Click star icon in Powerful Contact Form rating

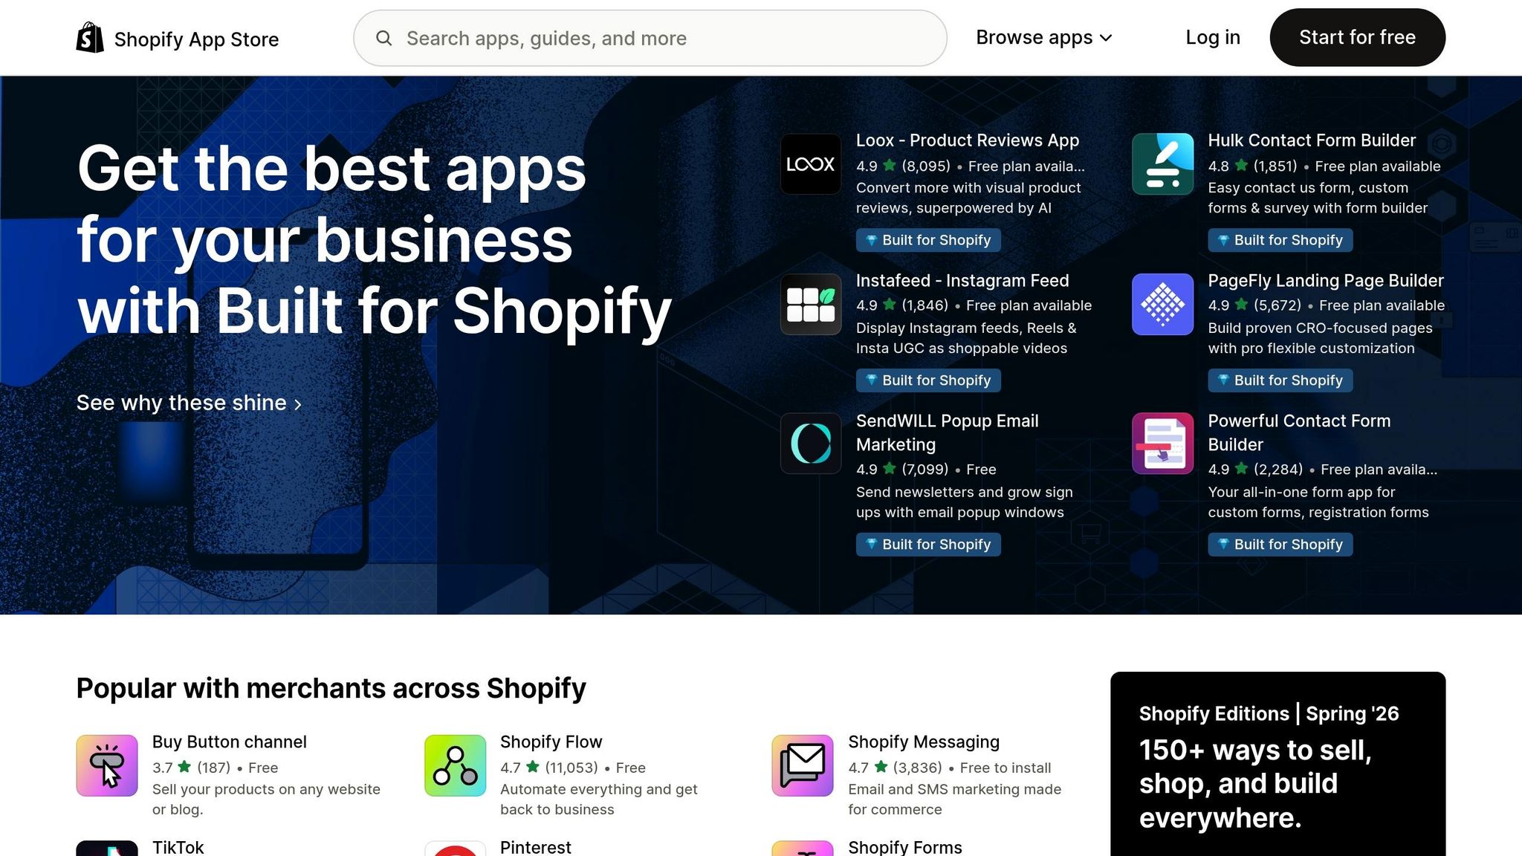1241,469
